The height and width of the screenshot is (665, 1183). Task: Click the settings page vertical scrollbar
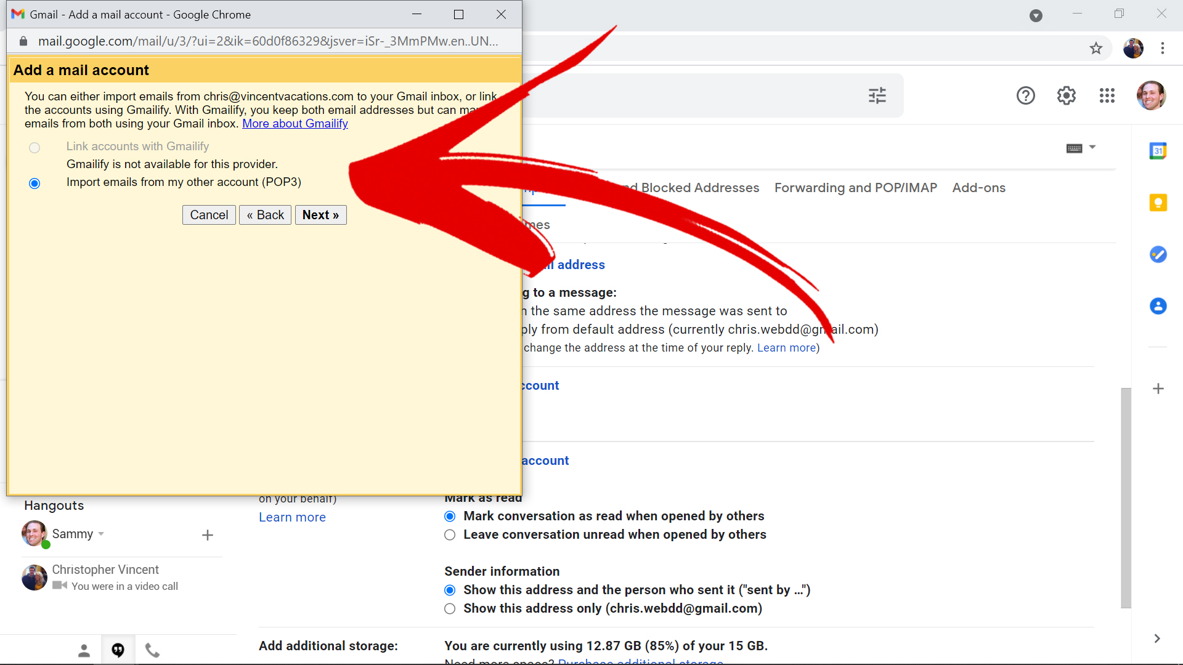[1126, 498]
